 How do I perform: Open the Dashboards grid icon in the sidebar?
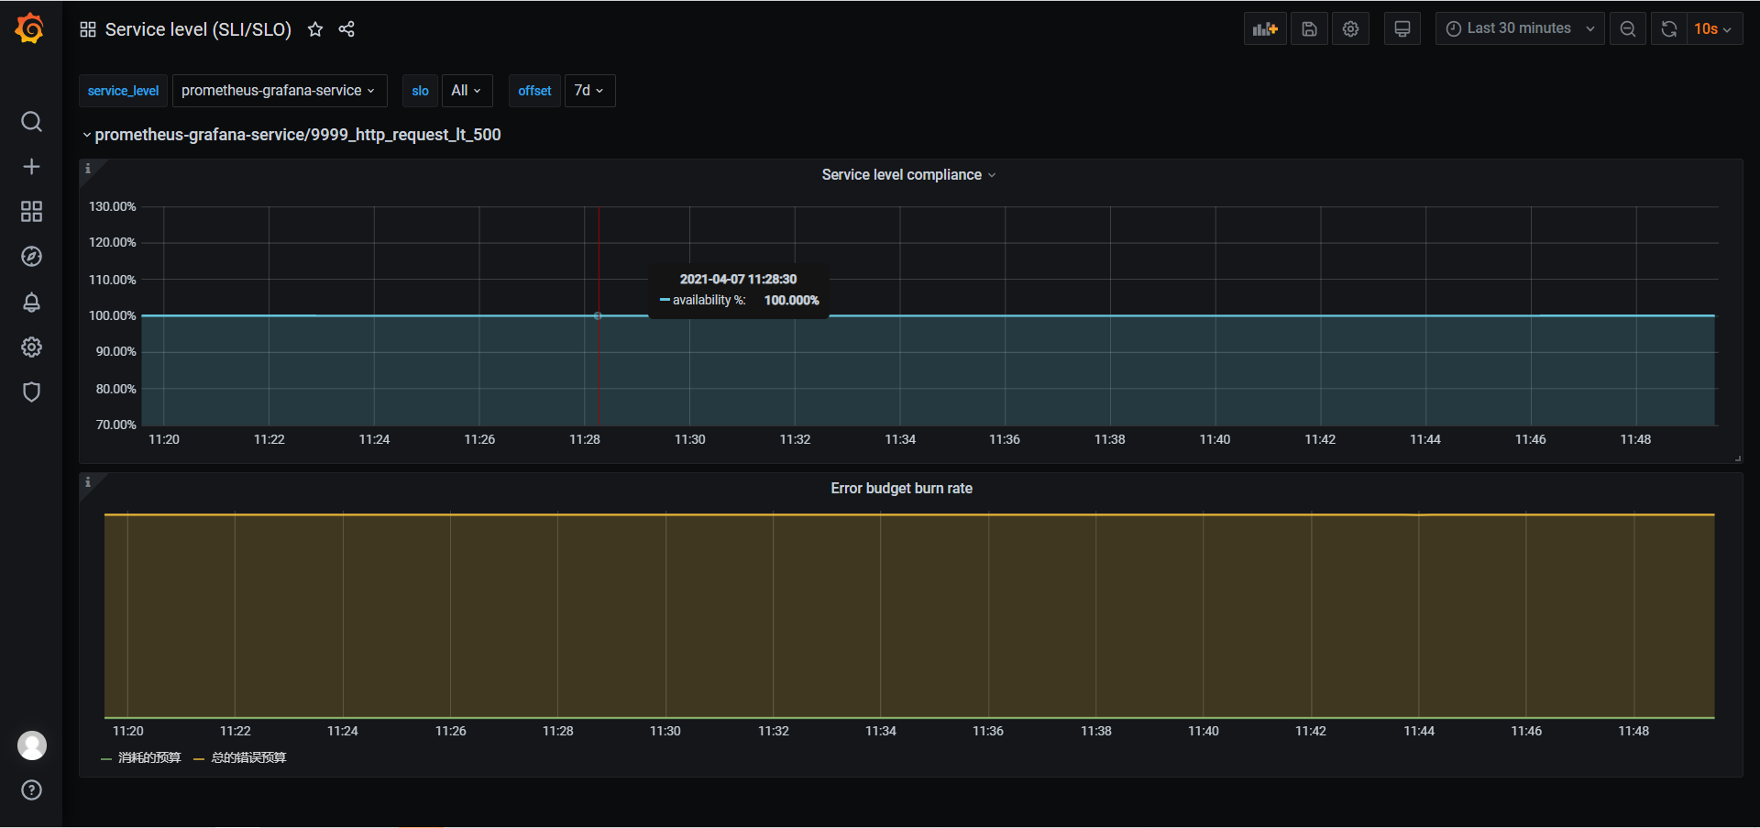pos(31,212)
